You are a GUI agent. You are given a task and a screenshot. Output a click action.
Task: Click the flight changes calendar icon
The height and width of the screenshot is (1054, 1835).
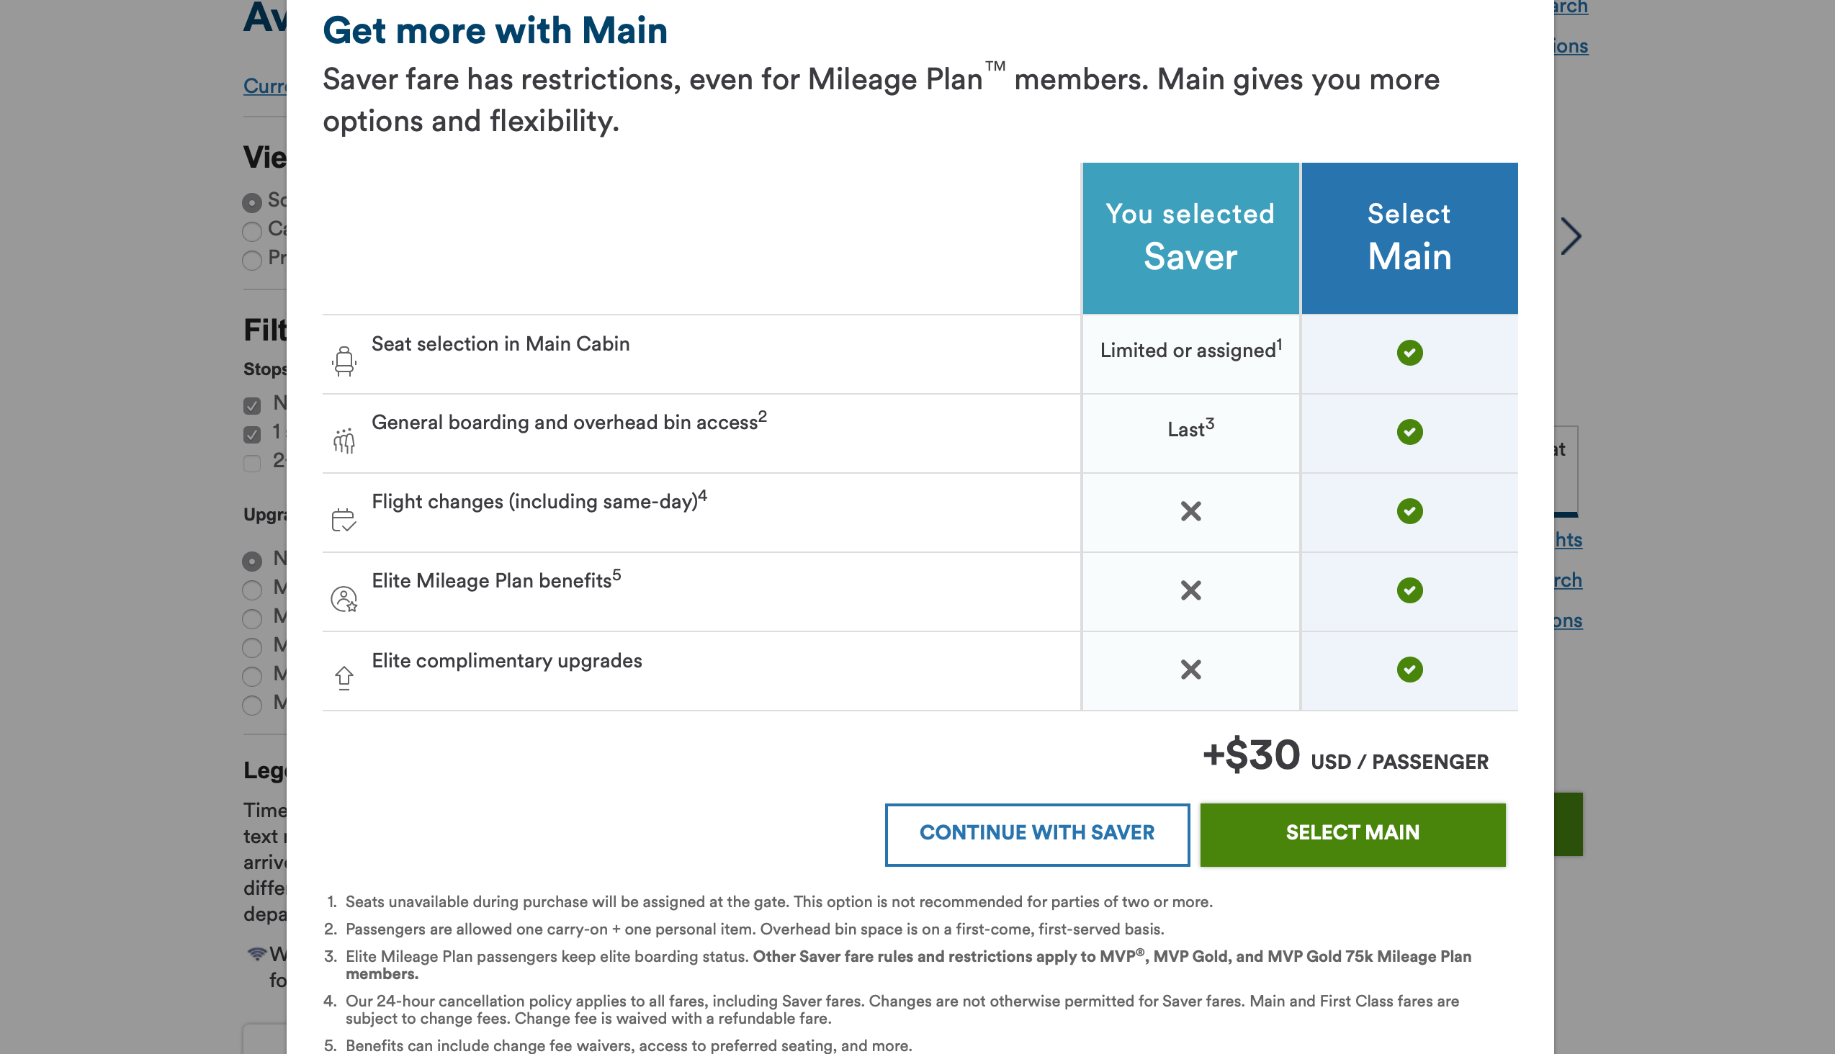pos(344,519)
